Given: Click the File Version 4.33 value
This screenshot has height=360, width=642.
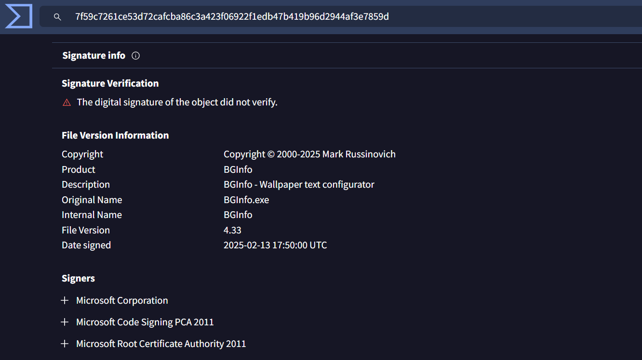Looking at the screenshot, I should (x=232, y=230).
